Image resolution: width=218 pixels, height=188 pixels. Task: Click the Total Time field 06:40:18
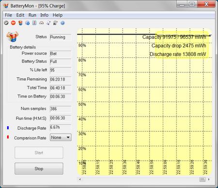click(61, 88)
